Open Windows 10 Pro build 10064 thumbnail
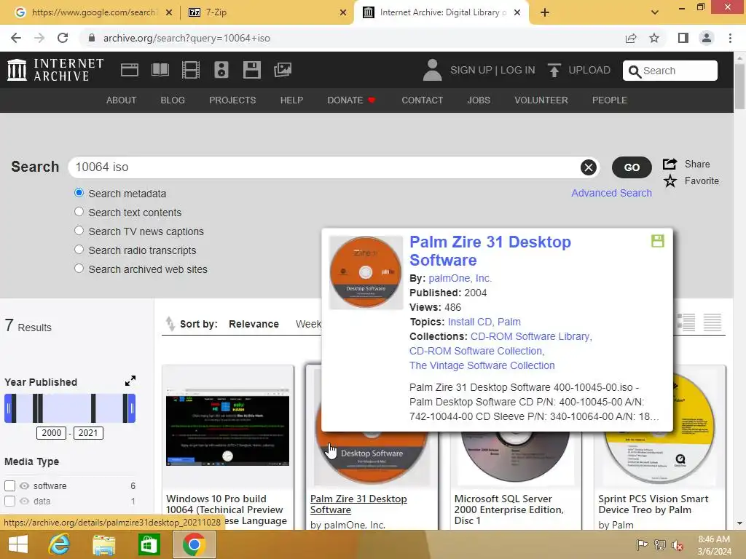Image resolution: width=746 pixels, height=559 pixels. (x=228, y=427)
